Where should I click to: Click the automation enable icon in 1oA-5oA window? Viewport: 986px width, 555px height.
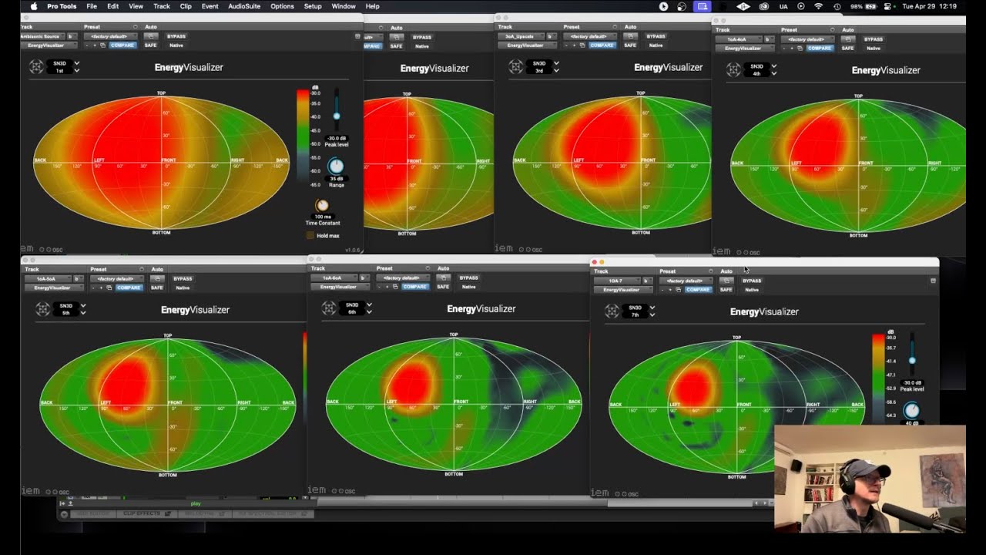coord(157,279)
